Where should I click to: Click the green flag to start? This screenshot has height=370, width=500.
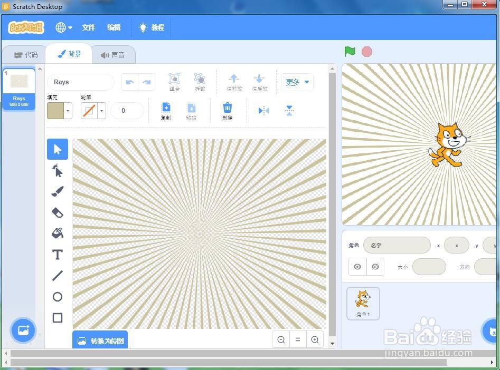[350, 51]
